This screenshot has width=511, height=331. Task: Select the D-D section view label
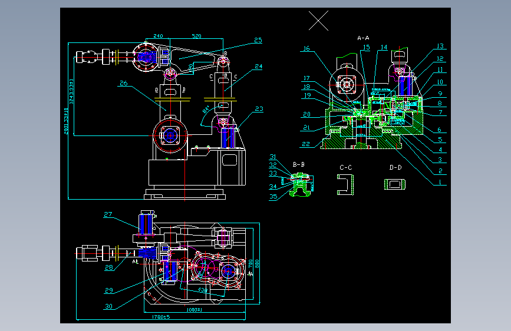(x=395, y=167)
